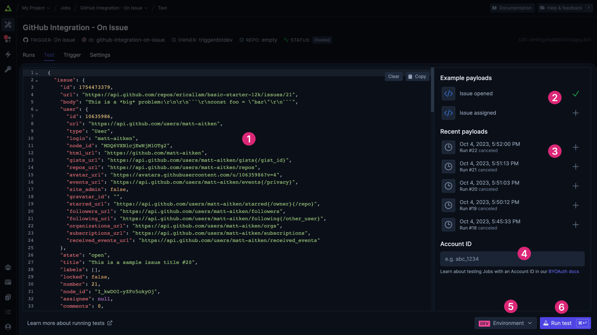Click clock icon for Run #21 payload
597x335 pixels.
(448, 166)
